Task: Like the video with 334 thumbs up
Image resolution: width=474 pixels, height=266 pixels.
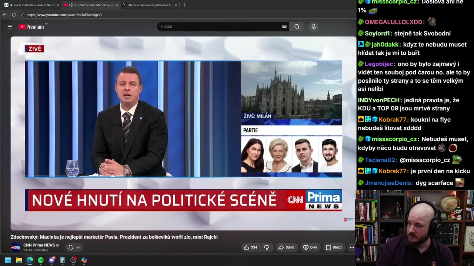Action: click(x=250, y=248)
